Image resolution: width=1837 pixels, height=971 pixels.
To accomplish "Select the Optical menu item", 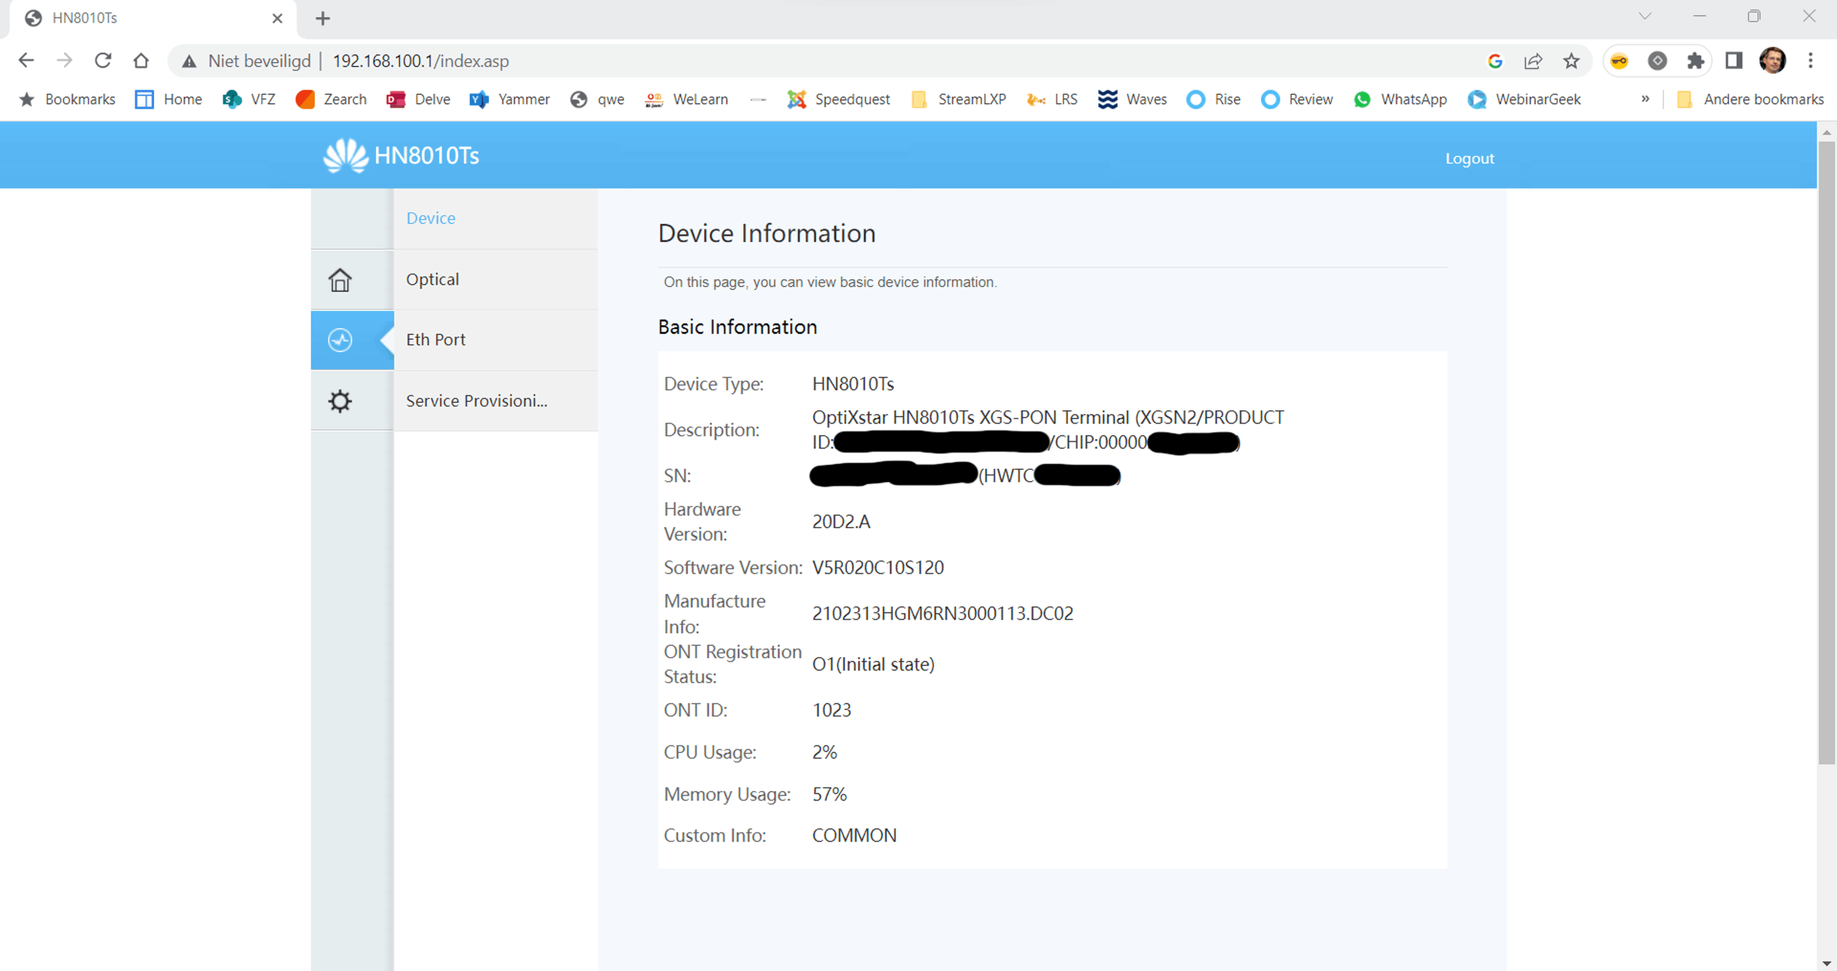I will tap(496, 280).
